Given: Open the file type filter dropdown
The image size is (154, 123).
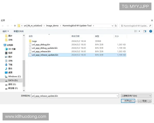Looking at the screenshot, I should coord(136,96).
